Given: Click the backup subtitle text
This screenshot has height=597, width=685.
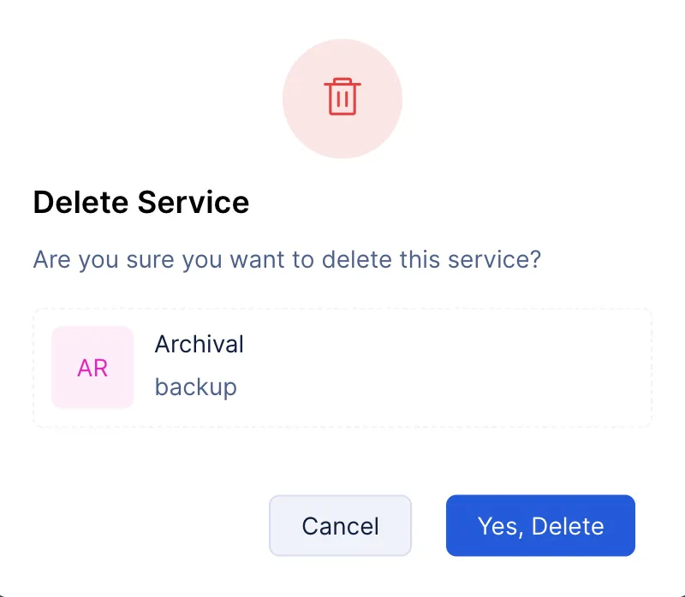Looking at the screenshot, I should tap(196, 387).
